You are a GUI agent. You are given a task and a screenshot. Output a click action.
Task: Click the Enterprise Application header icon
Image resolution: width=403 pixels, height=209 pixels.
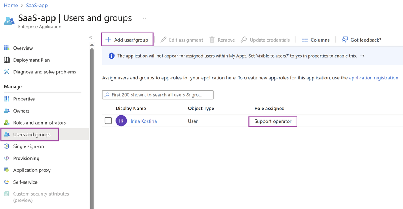[x=9, y=21]
